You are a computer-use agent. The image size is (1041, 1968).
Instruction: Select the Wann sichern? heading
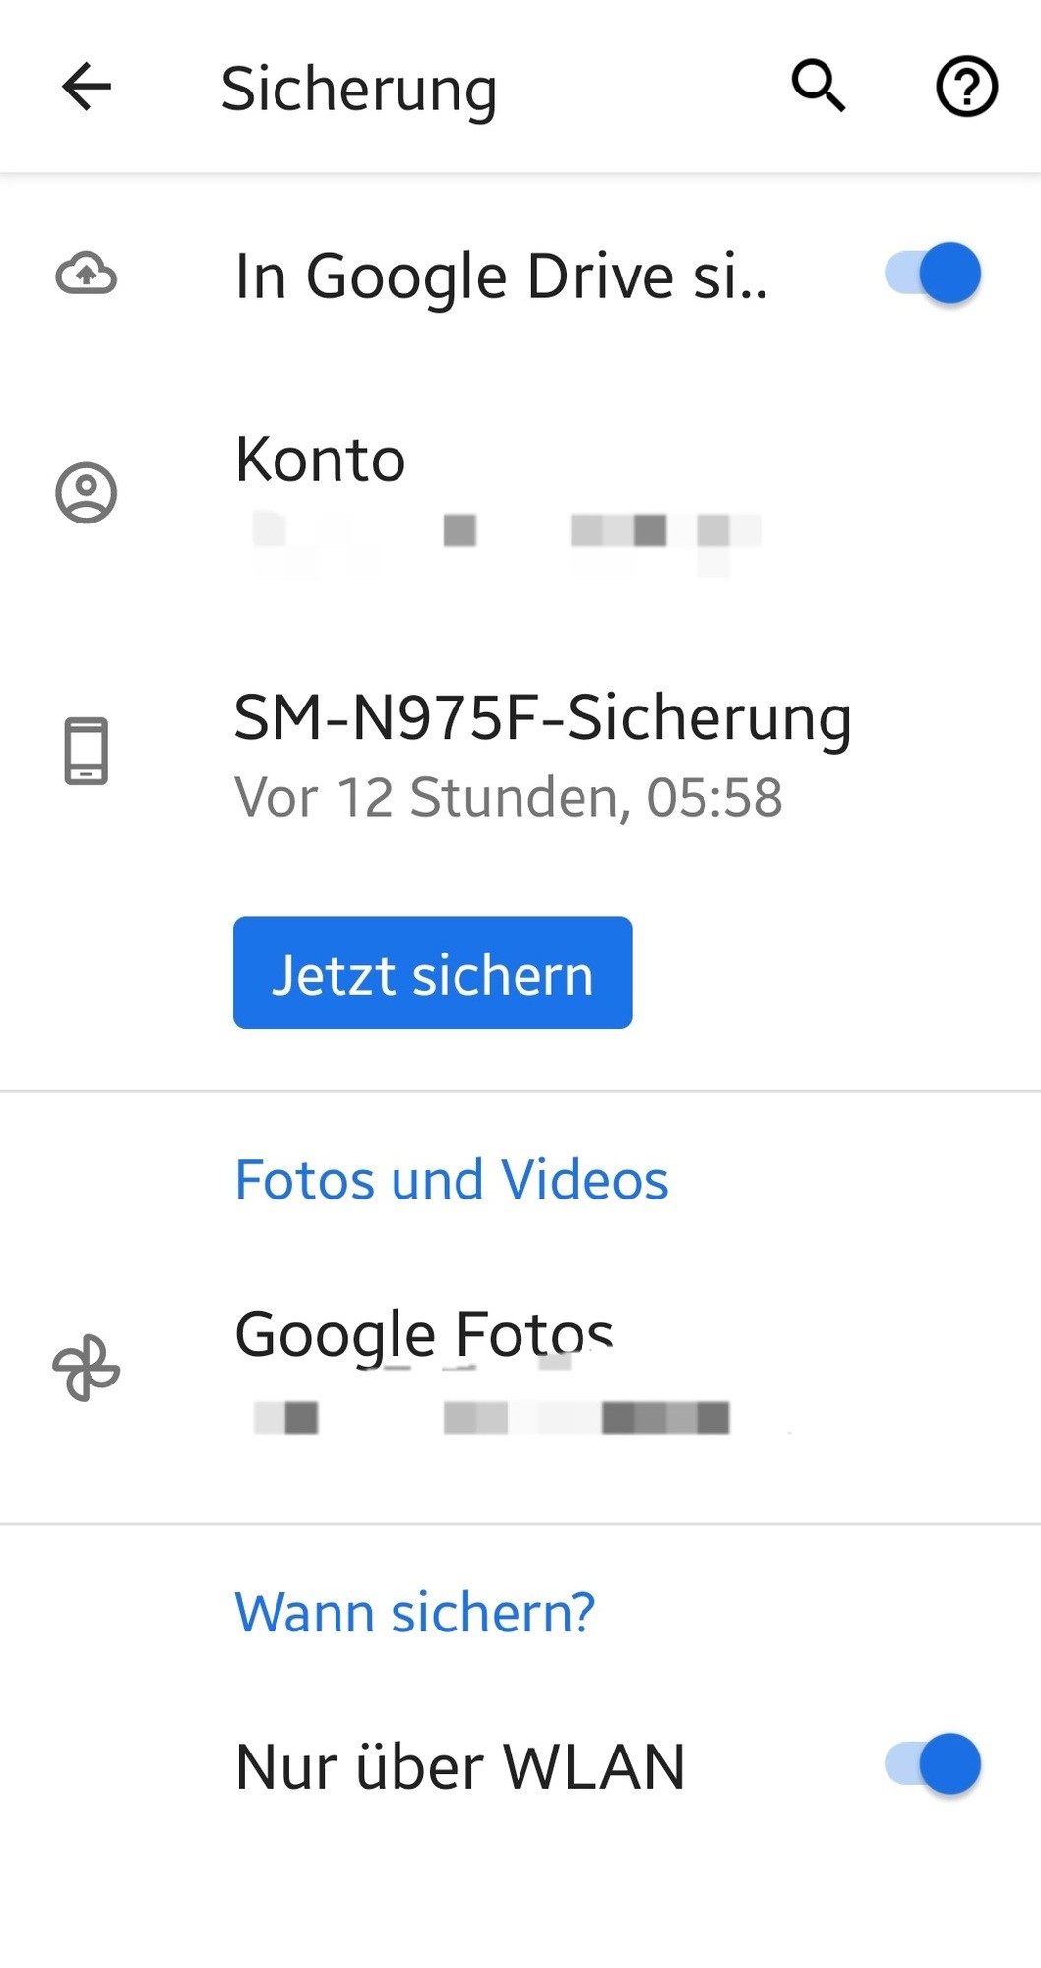(x=415, y=1612)
